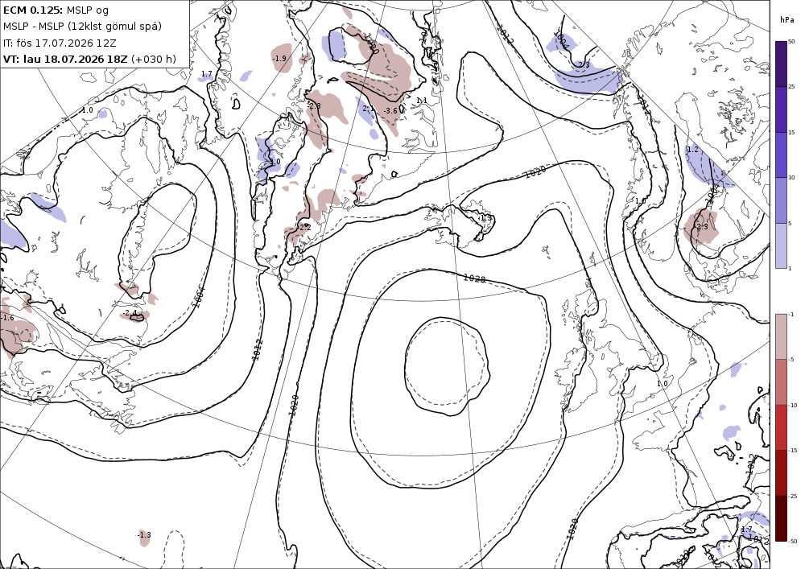Click the light purple legend swatch between 5 and 10

pyautogui.click(x=781, y=200)
